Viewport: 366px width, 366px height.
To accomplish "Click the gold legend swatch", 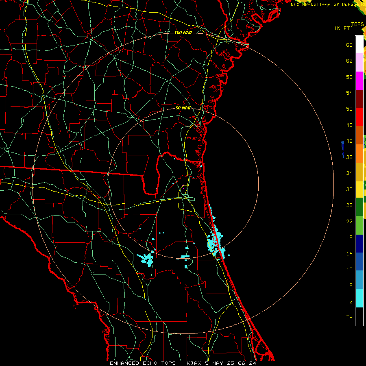I will pos(359,172).
